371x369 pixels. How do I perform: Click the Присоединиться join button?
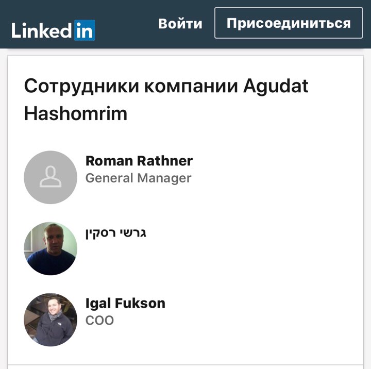[x=289, y=23]
